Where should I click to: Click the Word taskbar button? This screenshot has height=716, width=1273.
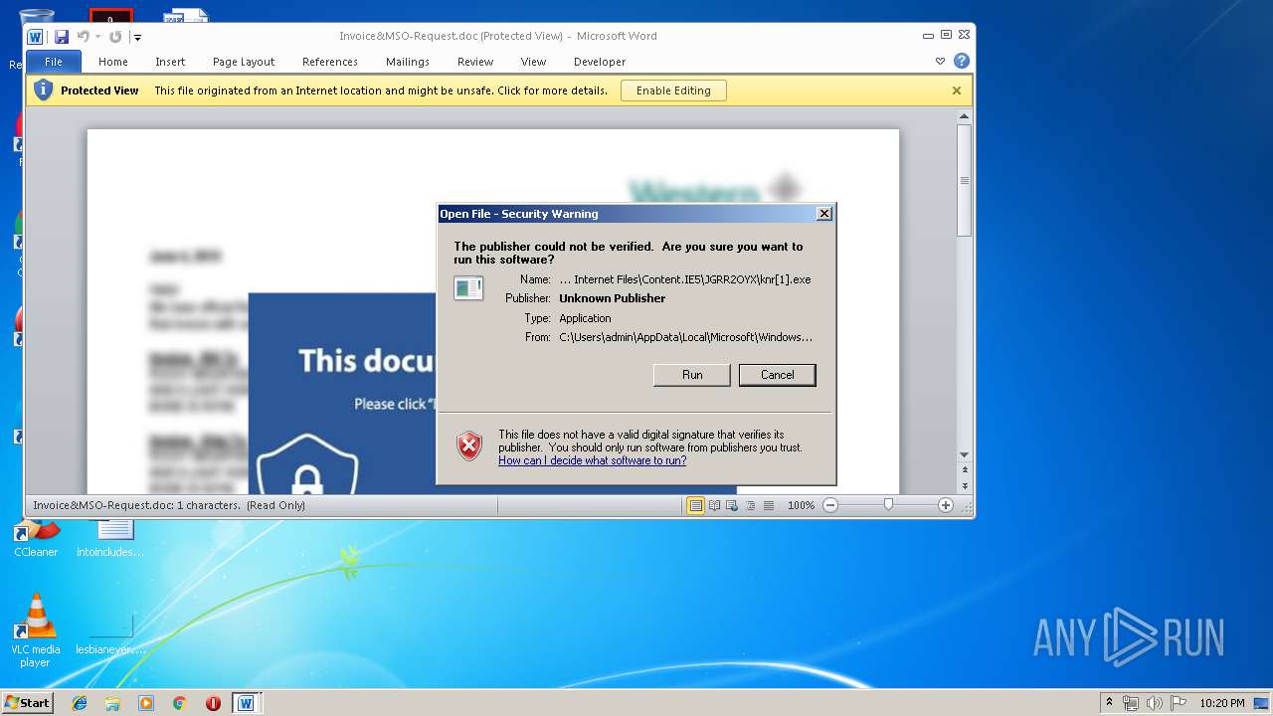[246, 703]
